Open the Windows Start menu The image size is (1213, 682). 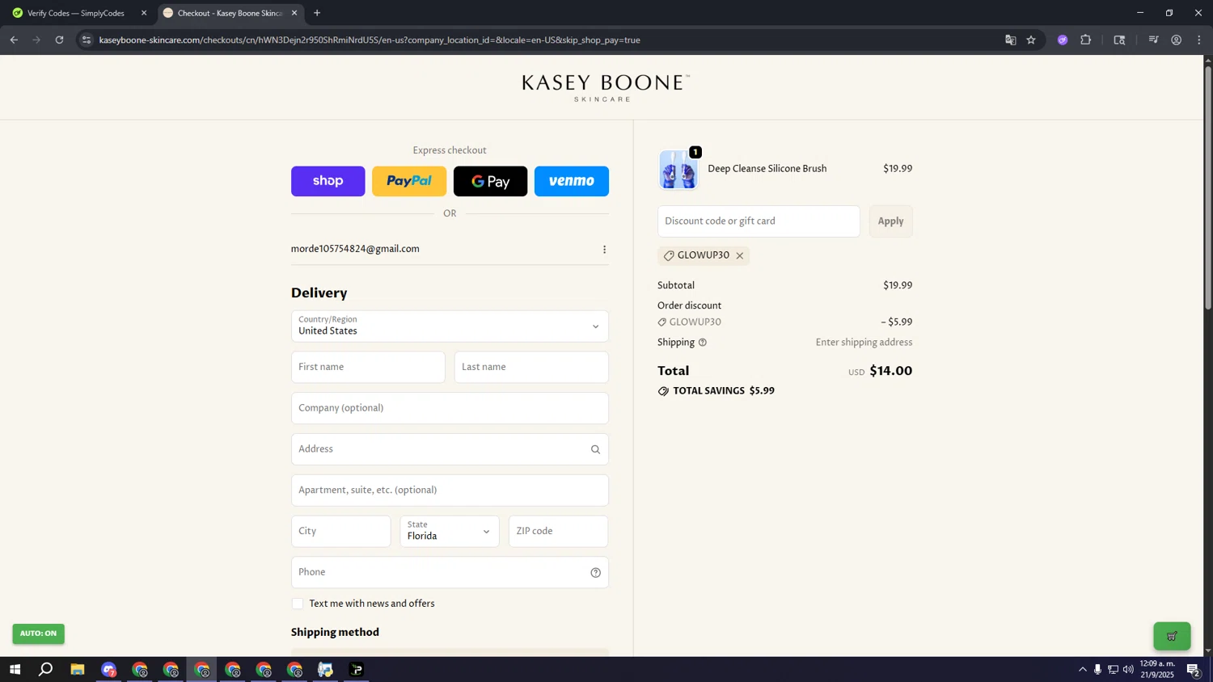tap(15, 670)
